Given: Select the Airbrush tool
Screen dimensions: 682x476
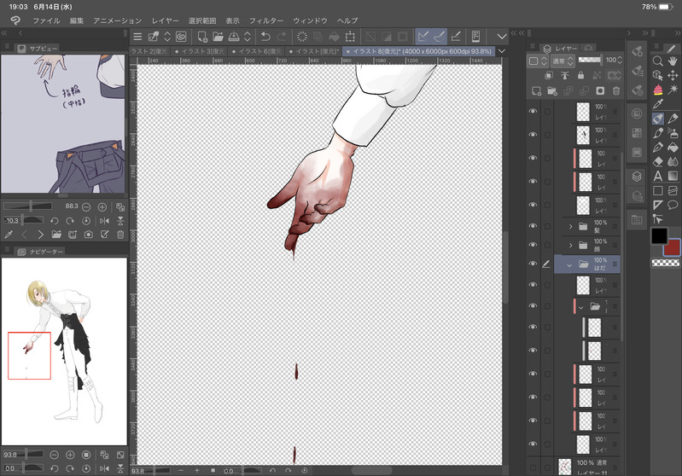Looking at the screenshot, I should 673,132.
